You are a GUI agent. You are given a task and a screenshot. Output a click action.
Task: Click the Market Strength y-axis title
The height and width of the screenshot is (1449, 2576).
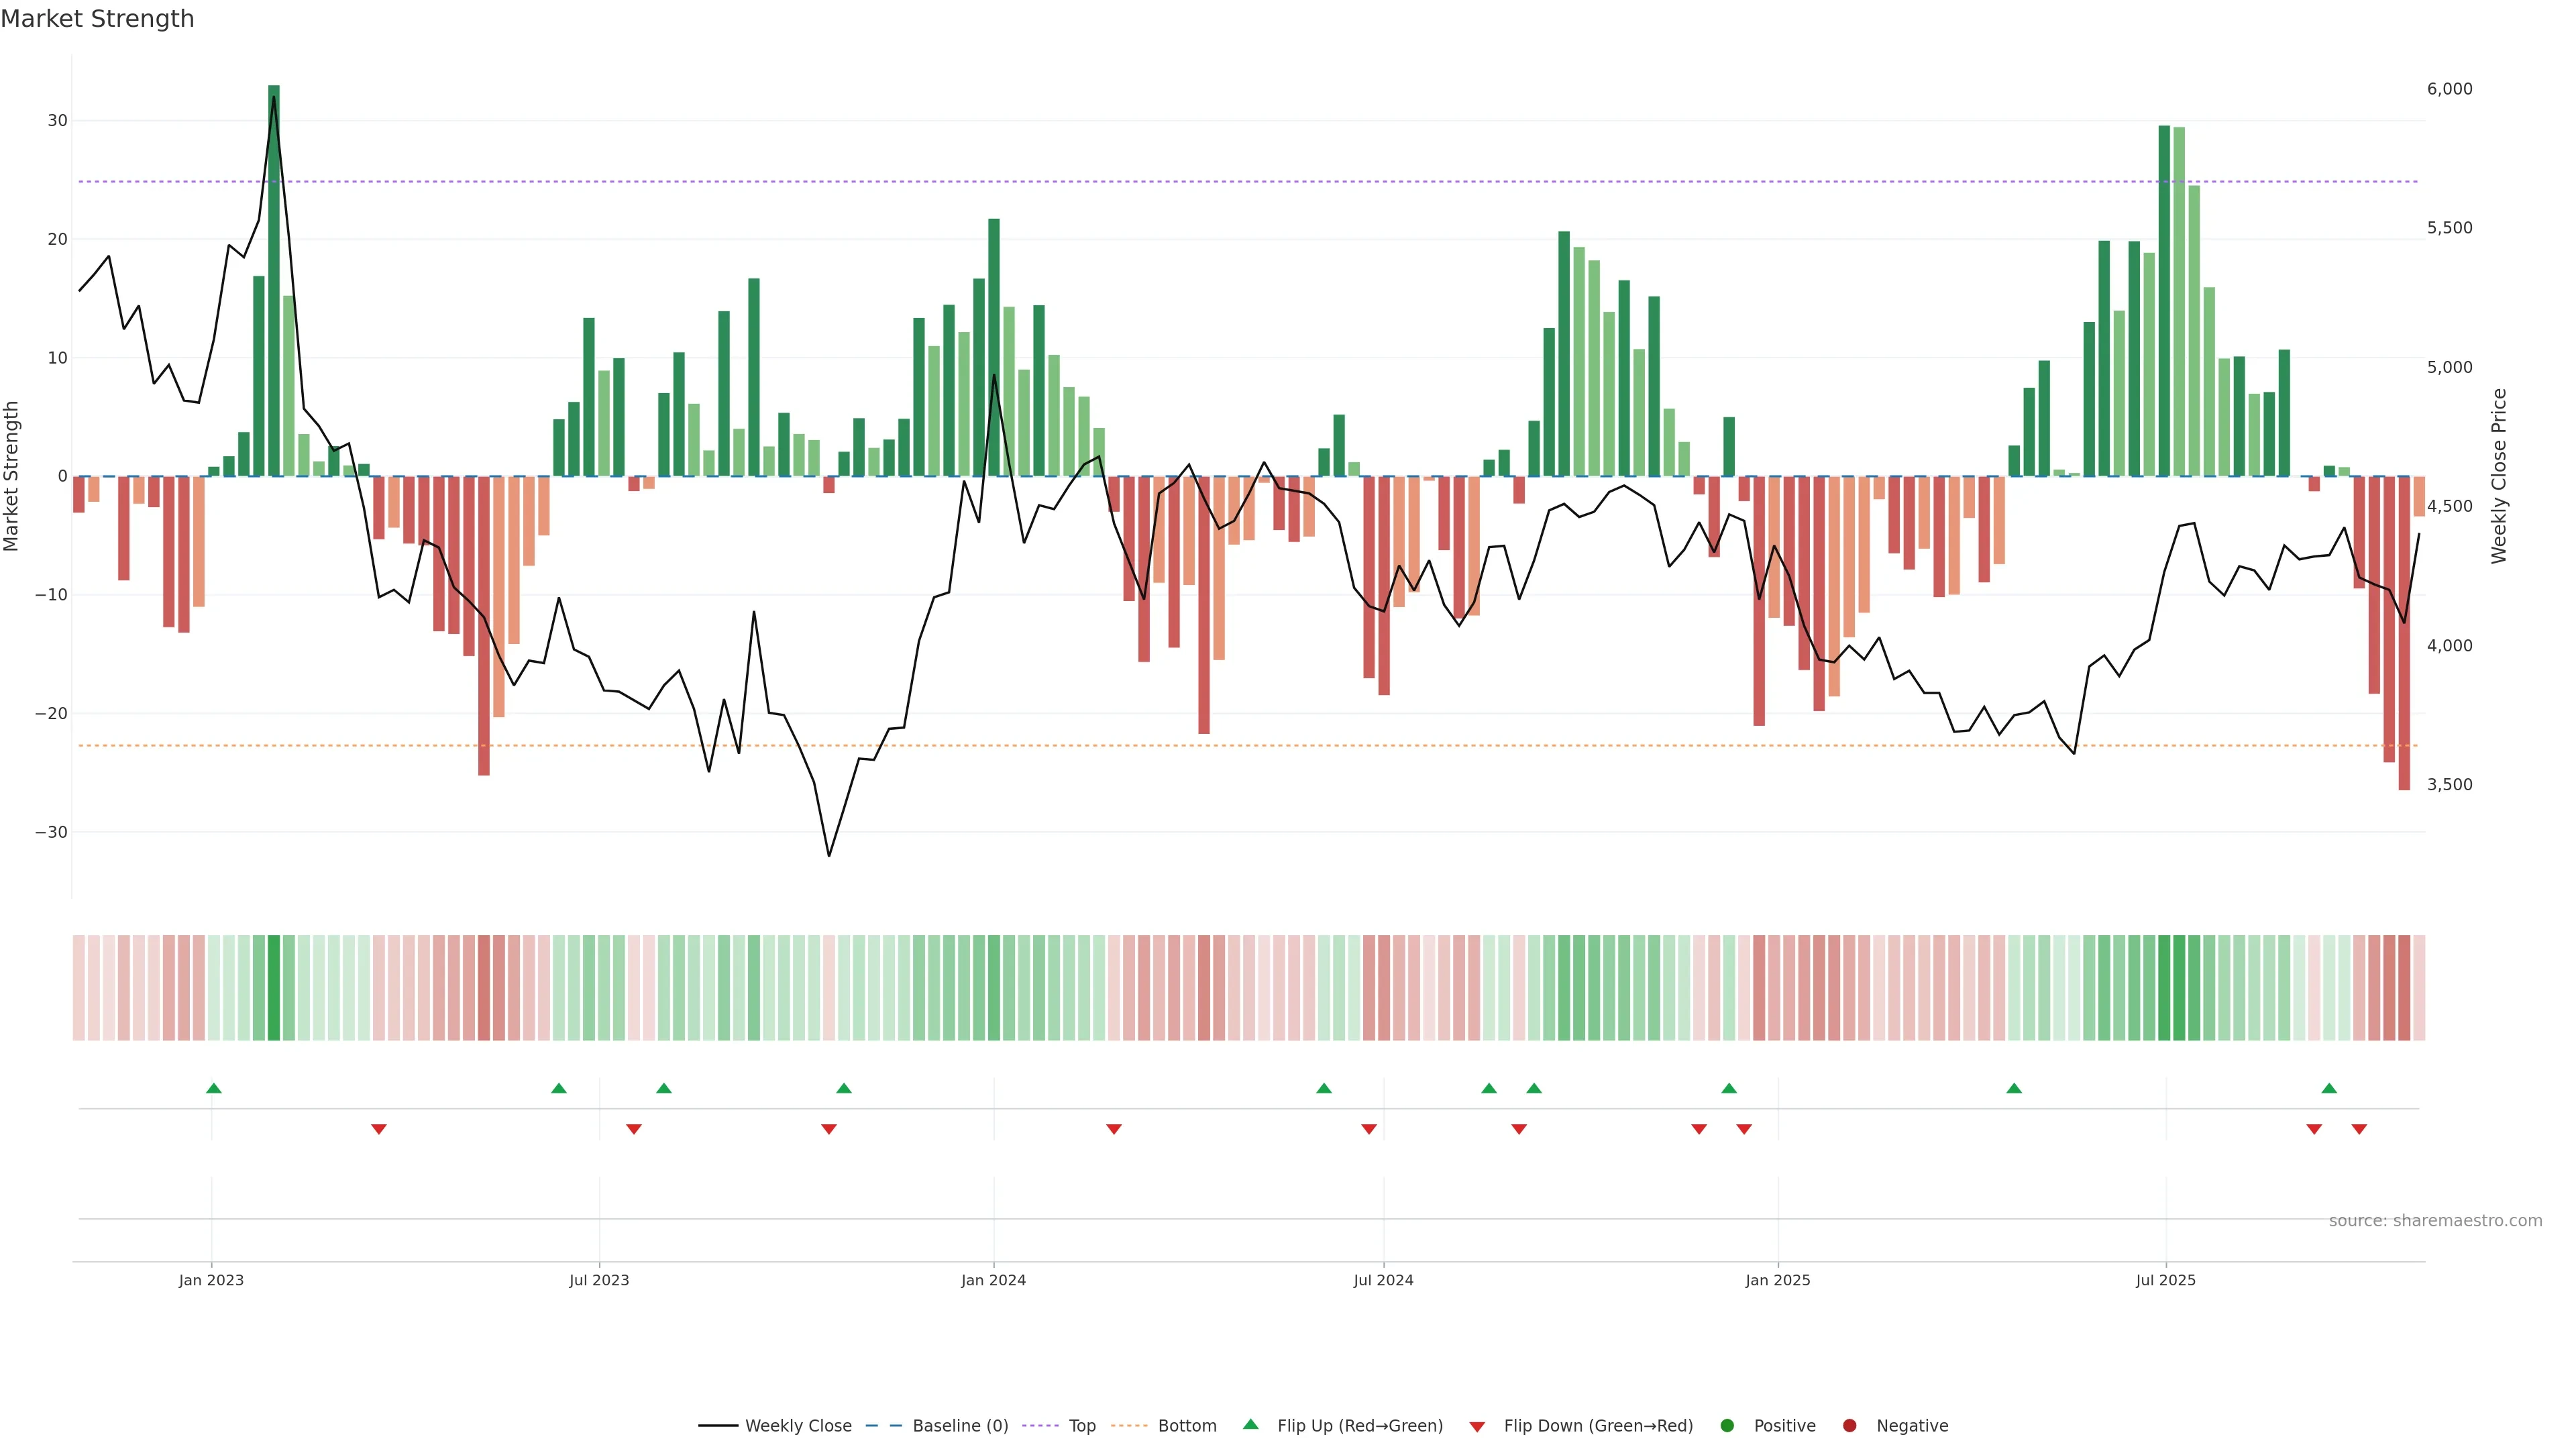[x=12, y=476]
